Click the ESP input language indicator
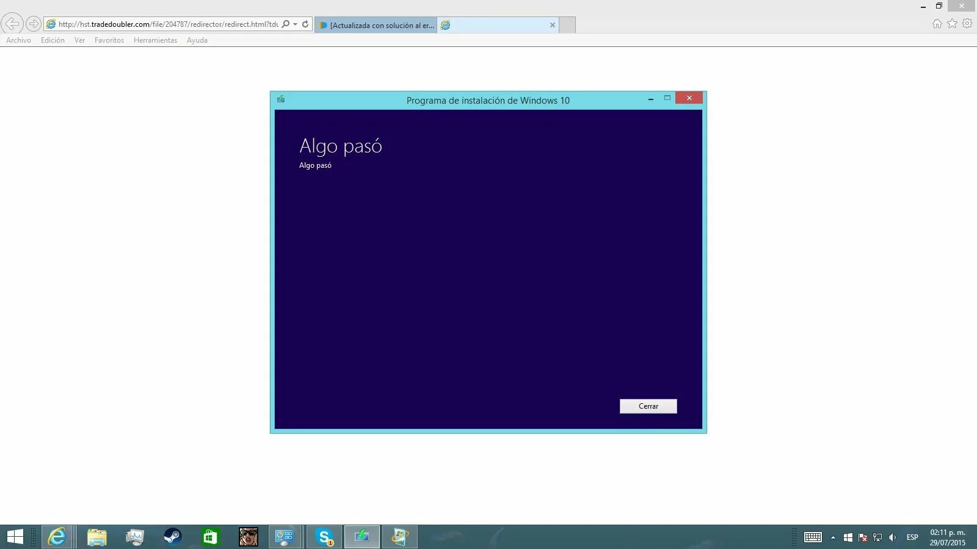The width and height of the screenshot is (977, 549). (912, 537)
